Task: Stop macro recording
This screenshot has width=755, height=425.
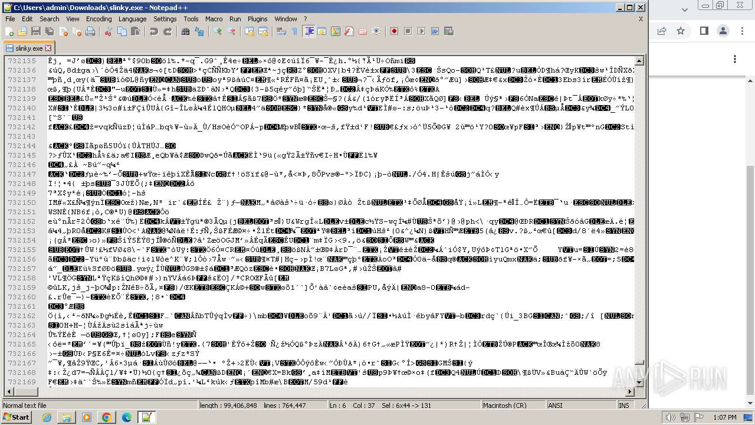Action: (x=408, y=31)
